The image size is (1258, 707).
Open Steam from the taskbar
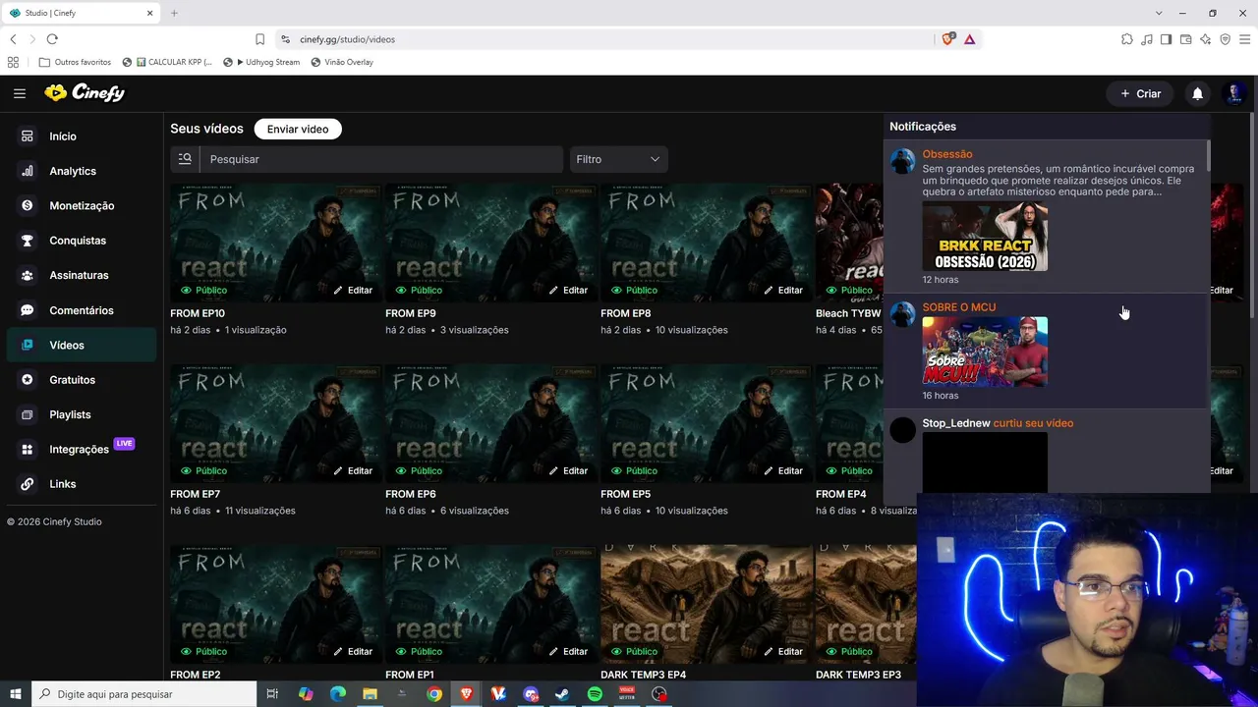point(562,694)
